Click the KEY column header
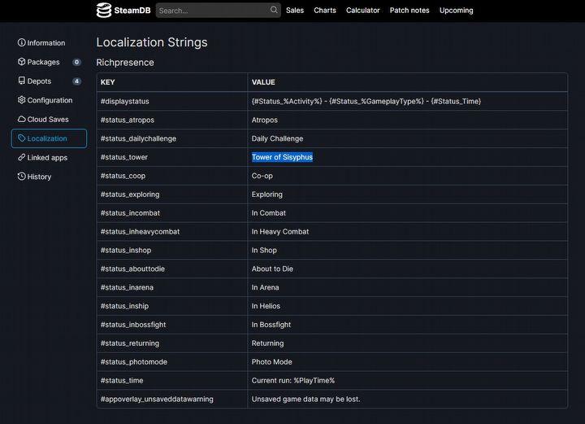Screen dimensions: 585x424 point(108,82)
